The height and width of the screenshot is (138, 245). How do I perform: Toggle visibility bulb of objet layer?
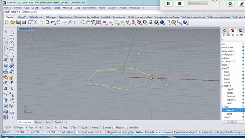(x=243, y=114)
